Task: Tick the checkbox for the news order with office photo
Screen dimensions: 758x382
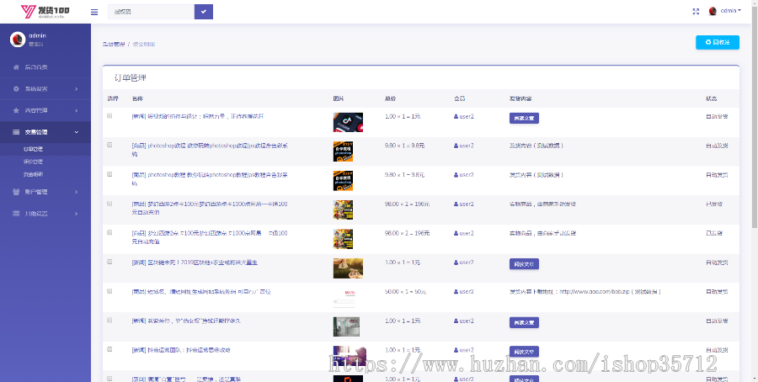Action: (109, 320)
